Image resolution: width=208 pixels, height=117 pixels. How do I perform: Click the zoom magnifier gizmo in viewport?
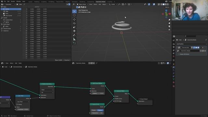[x=169, y=20]
